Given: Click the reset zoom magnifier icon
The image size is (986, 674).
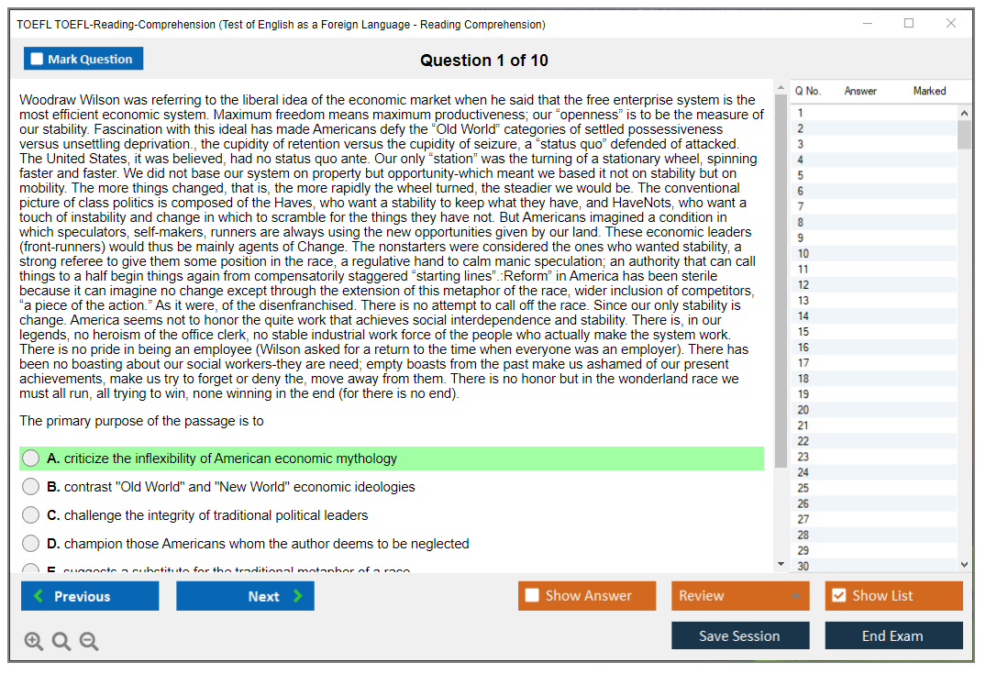Looking at the screenshot, I should tap(61, 641).
